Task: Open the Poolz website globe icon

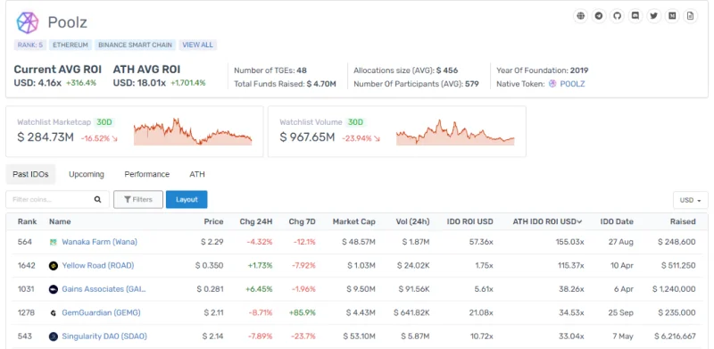Action: tap(580, 16)
